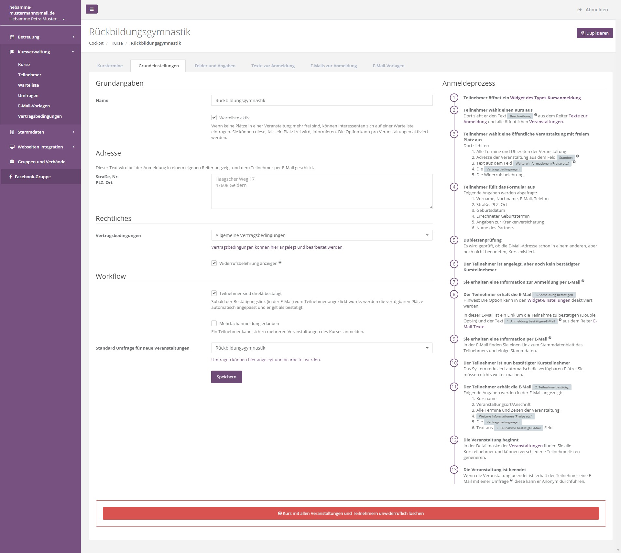621x553 pixels.
Task: Click the Gruppen und Verbände briefcase icon
Action: pos(12,162)
